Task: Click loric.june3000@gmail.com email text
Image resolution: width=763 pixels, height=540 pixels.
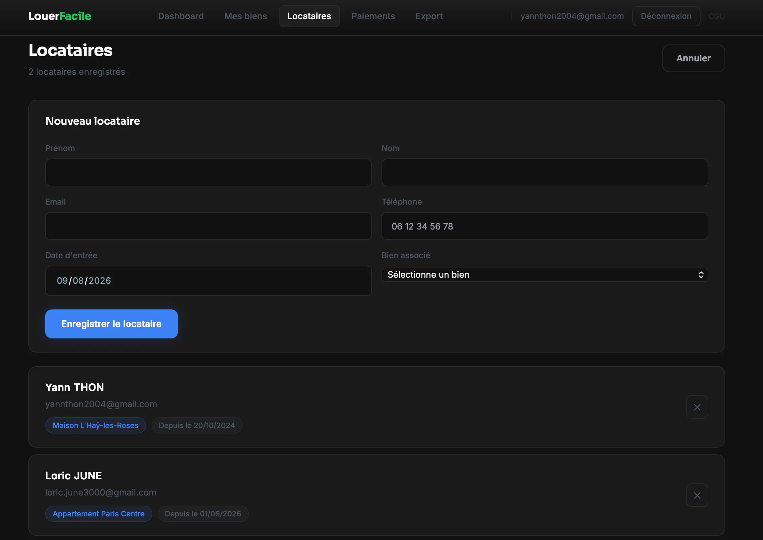Action: (101, 492)
